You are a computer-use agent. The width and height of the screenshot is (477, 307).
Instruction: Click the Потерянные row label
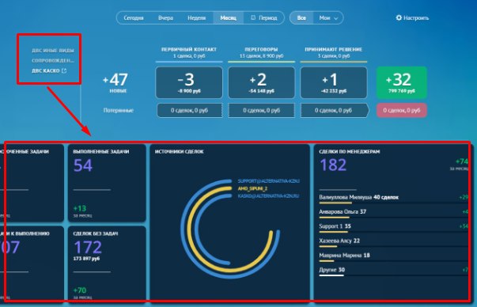(119, 111)
